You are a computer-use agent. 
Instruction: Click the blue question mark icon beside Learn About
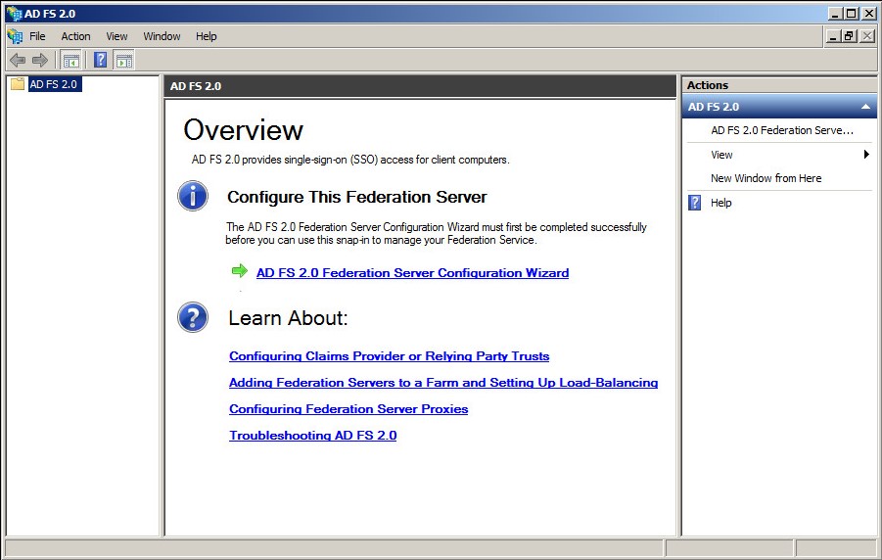tap(193, 317)
